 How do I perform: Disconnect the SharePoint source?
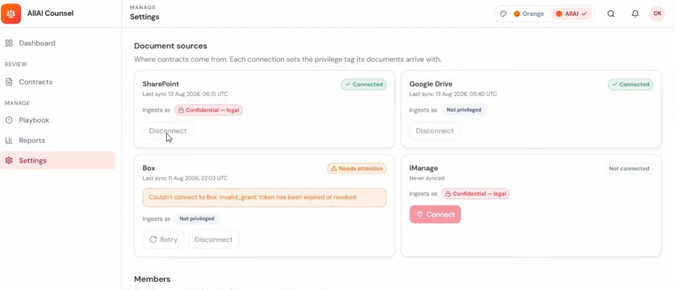(x=168, y=131)
